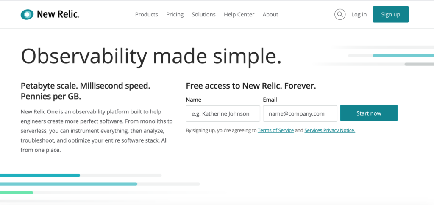Click the Sign up button
Image resolution: width=434 pixels, height=205 pixels.
click(x=390, y=14)
